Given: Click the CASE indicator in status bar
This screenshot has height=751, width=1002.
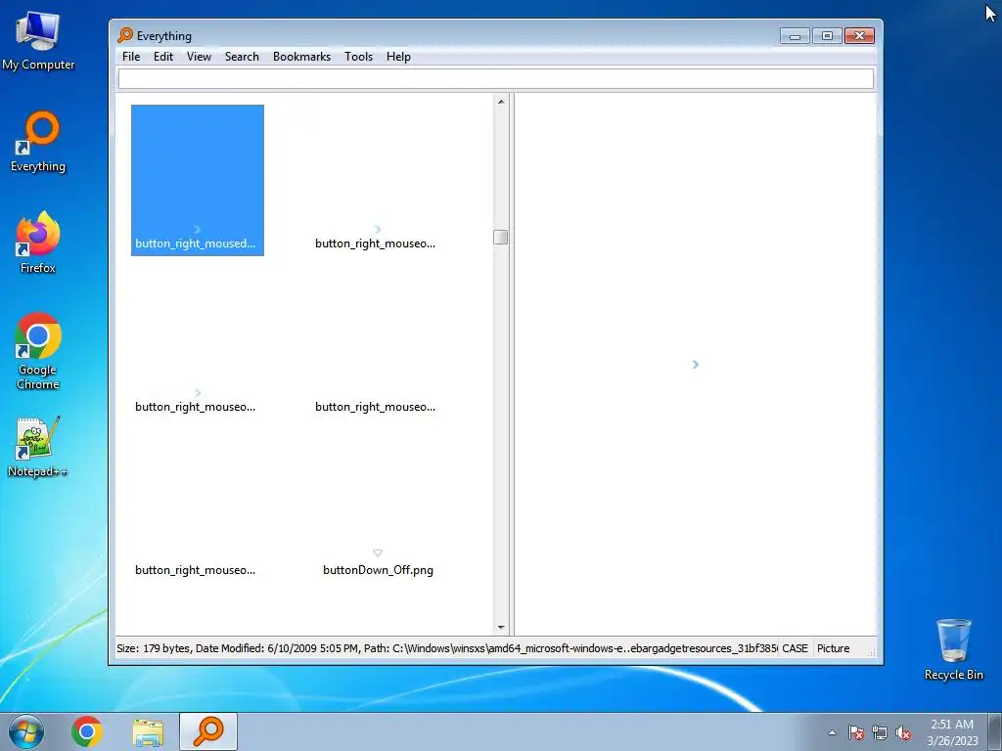Looking at the screenshot, I should (795, 648).
